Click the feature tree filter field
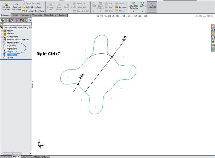 (16, 24)
